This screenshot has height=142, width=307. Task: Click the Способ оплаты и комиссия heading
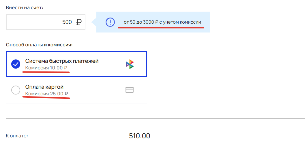coord(39,45)
